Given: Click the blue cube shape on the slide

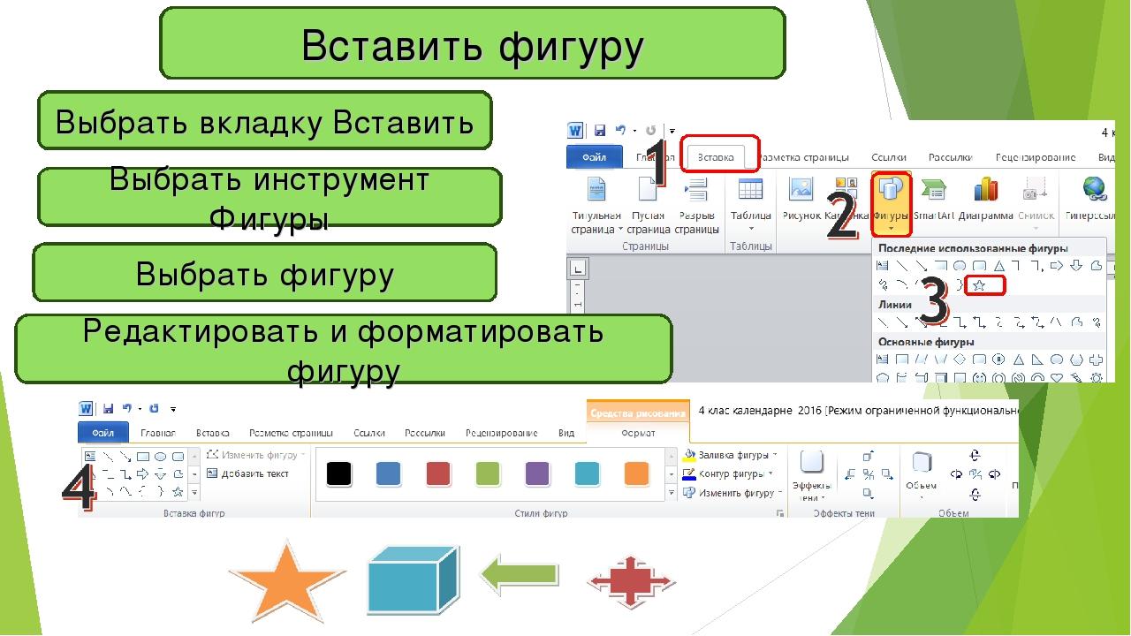Looking at the screenshot, I should [413, 579].
